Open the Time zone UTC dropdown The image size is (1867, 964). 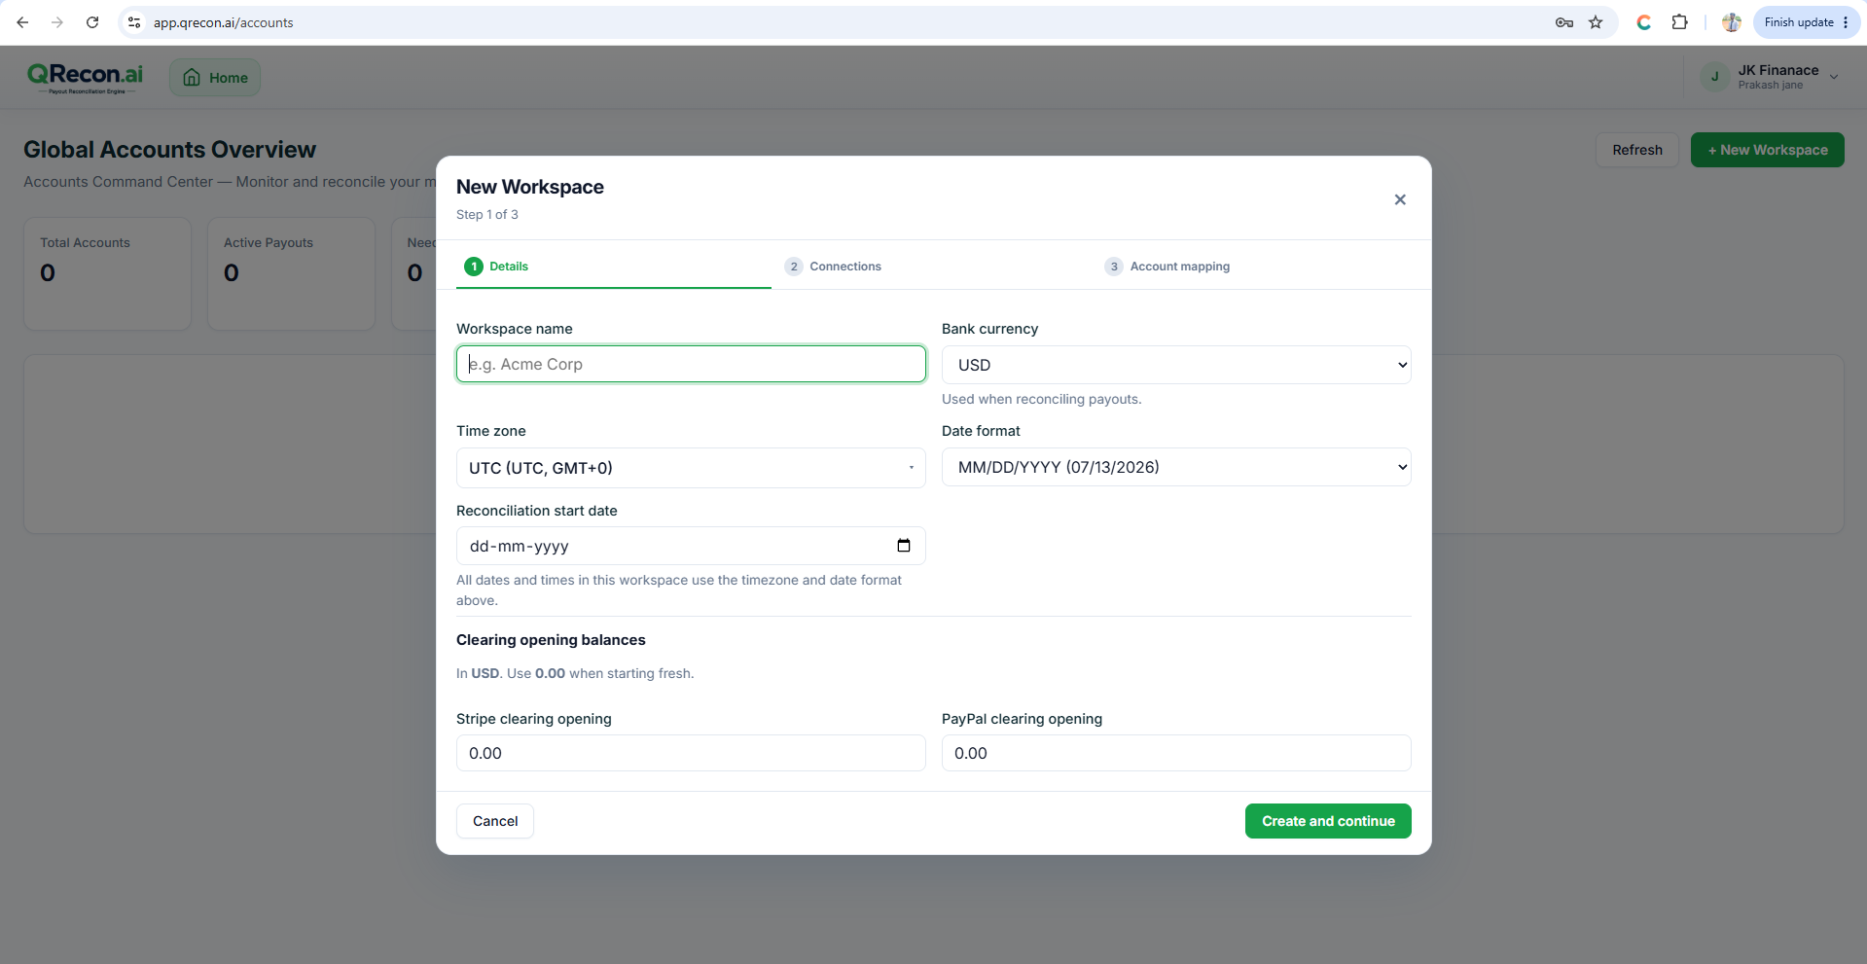691,468
